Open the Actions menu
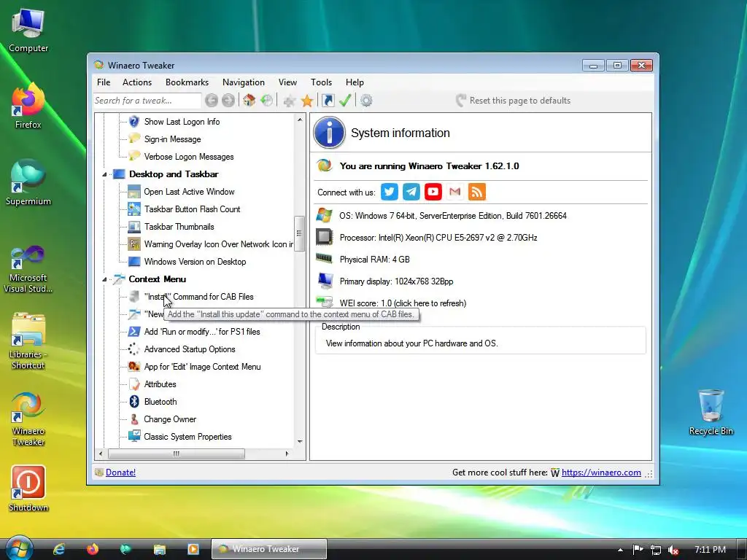 pos(137,82)
